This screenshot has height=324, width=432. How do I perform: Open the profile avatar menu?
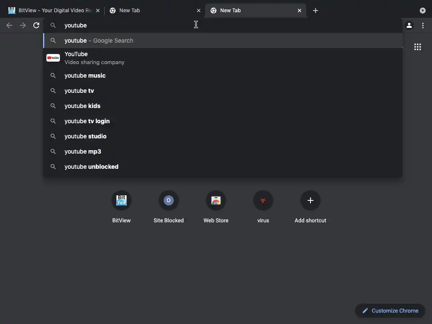(409, 25)
